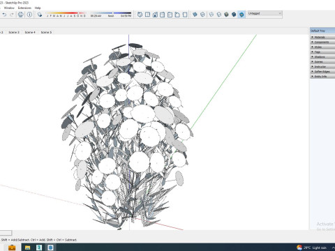
Task: Toggle Show/Hide Shadows icon
Action: [x=40, y=15]
